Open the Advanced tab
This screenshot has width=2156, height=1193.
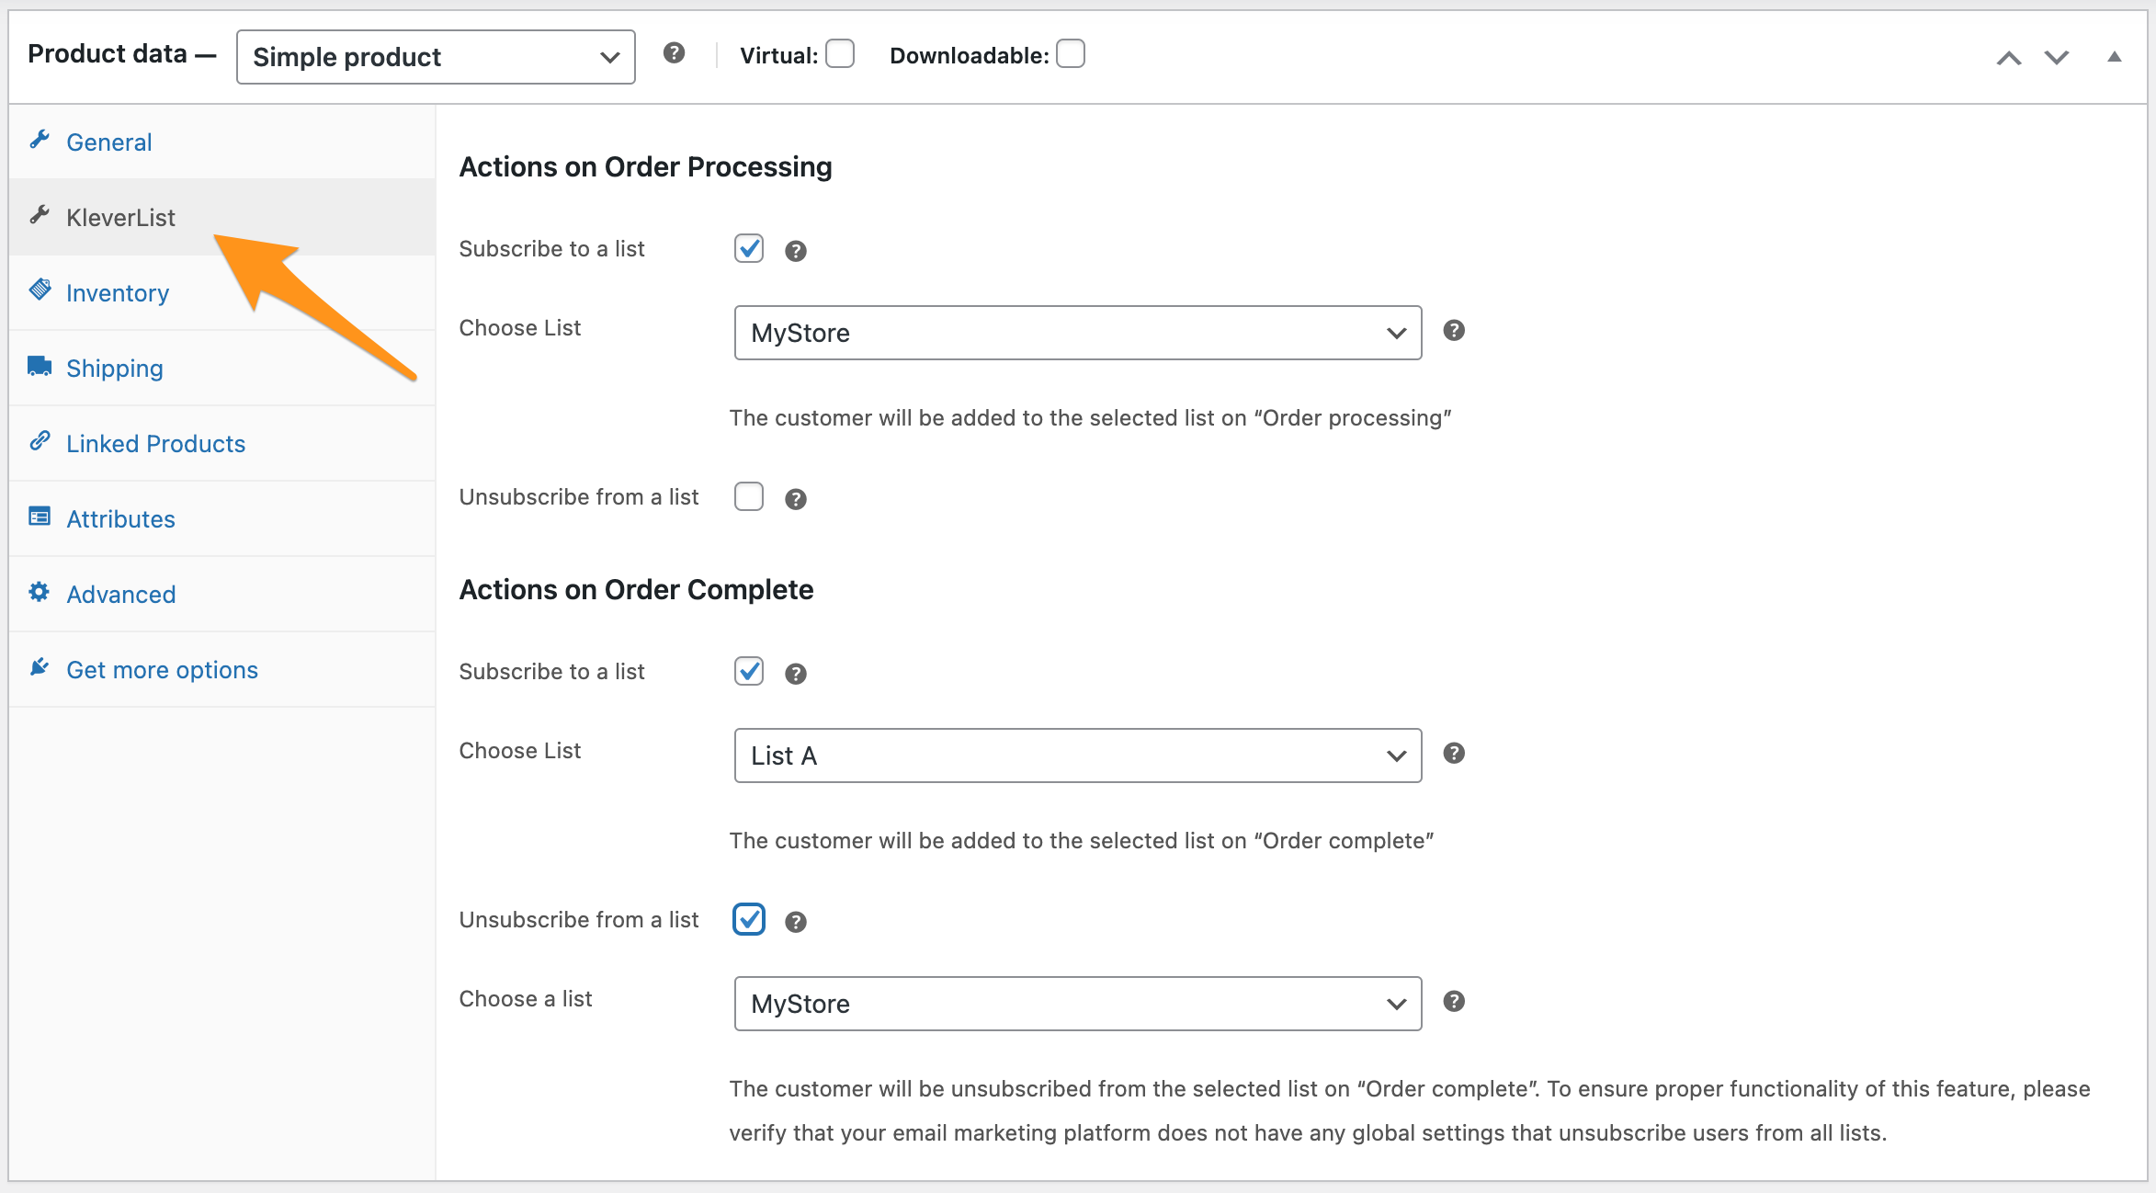tap(221, 594)
